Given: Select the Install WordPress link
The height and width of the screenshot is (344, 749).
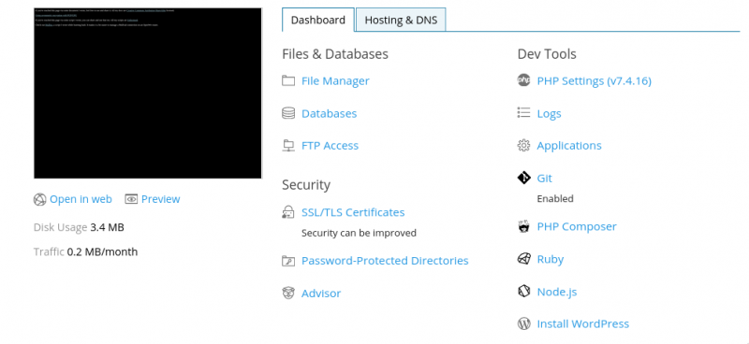Looking at the screenshot, I should pos(582,323).
